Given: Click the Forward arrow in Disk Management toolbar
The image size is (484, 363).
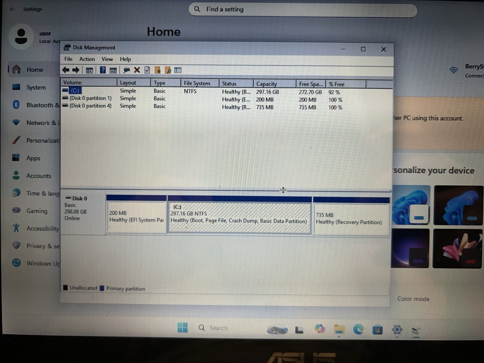Looking at the screenshot, I should click(x=76, y=70).
